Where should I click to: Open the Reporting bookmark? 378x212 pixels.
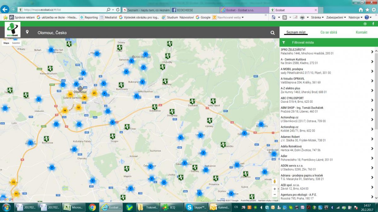pos(89,17)
